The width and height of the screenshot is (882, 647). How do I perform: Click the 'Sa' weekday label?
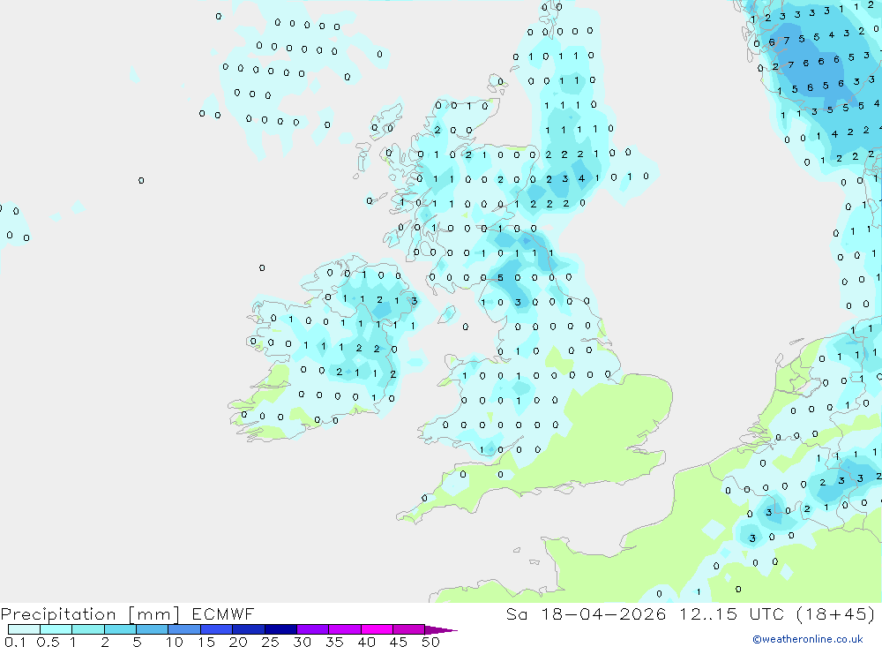[516, 613]
